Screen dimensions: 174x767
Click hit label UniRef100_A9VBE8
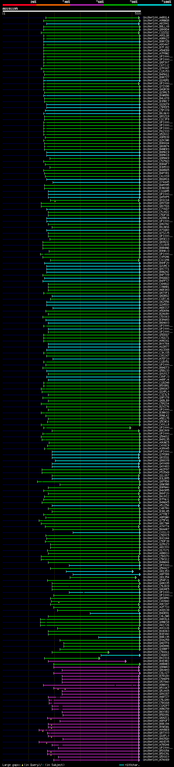click(156, 729)
